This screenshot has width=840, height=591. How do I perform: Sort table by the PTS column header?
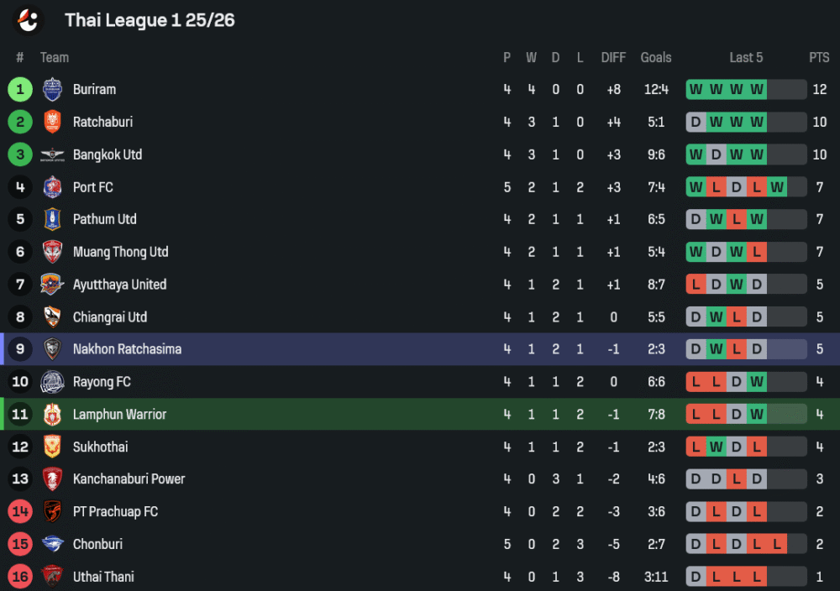pos(819,57)
